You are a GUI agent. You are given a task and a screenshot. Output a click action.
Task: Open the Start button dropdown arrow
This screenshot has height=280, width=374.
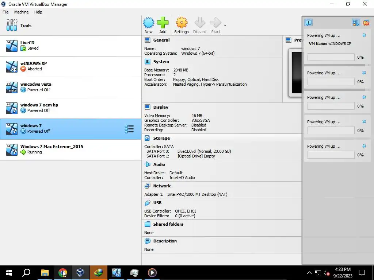pyautogui.click(x=225, y=25)
